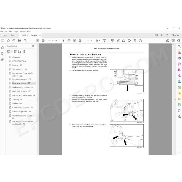Send file by email envelope icon
Screen dimensions: 182x182
click(173, 41)
